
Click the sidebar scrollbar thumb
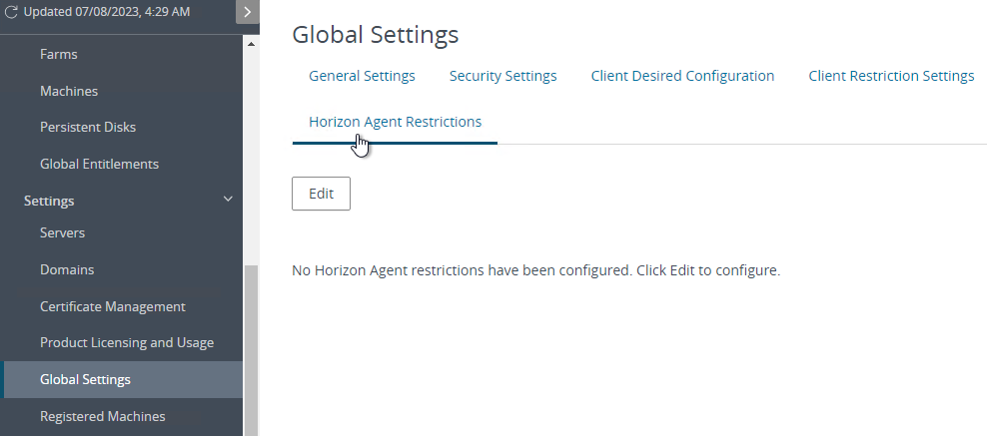pos(251,350)
